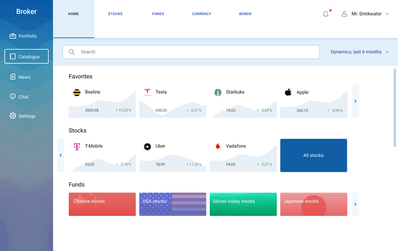Click the Uber logo icon

pos(148,146)
